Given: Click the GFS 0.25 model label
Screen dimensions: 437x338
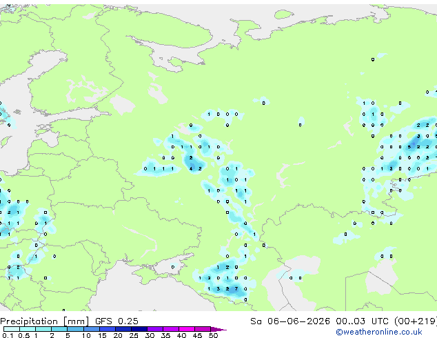Looking at the screenshot, I should point(116,321).
